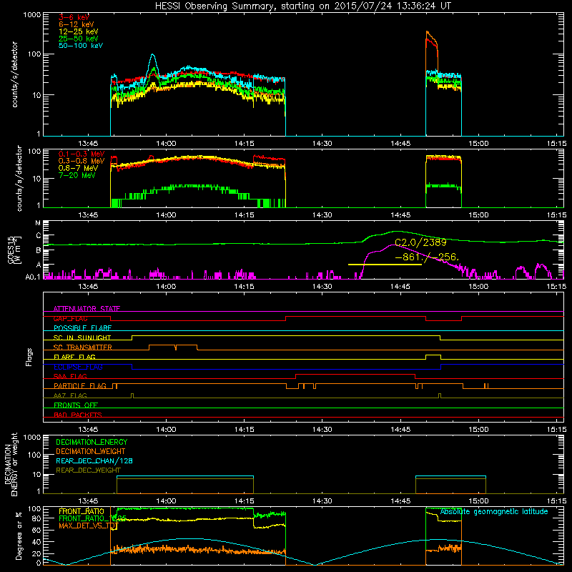This screenshot has width=572, height=572.
Task: Click the PARTICLE_FLAG label
Action: pos(80,385)
